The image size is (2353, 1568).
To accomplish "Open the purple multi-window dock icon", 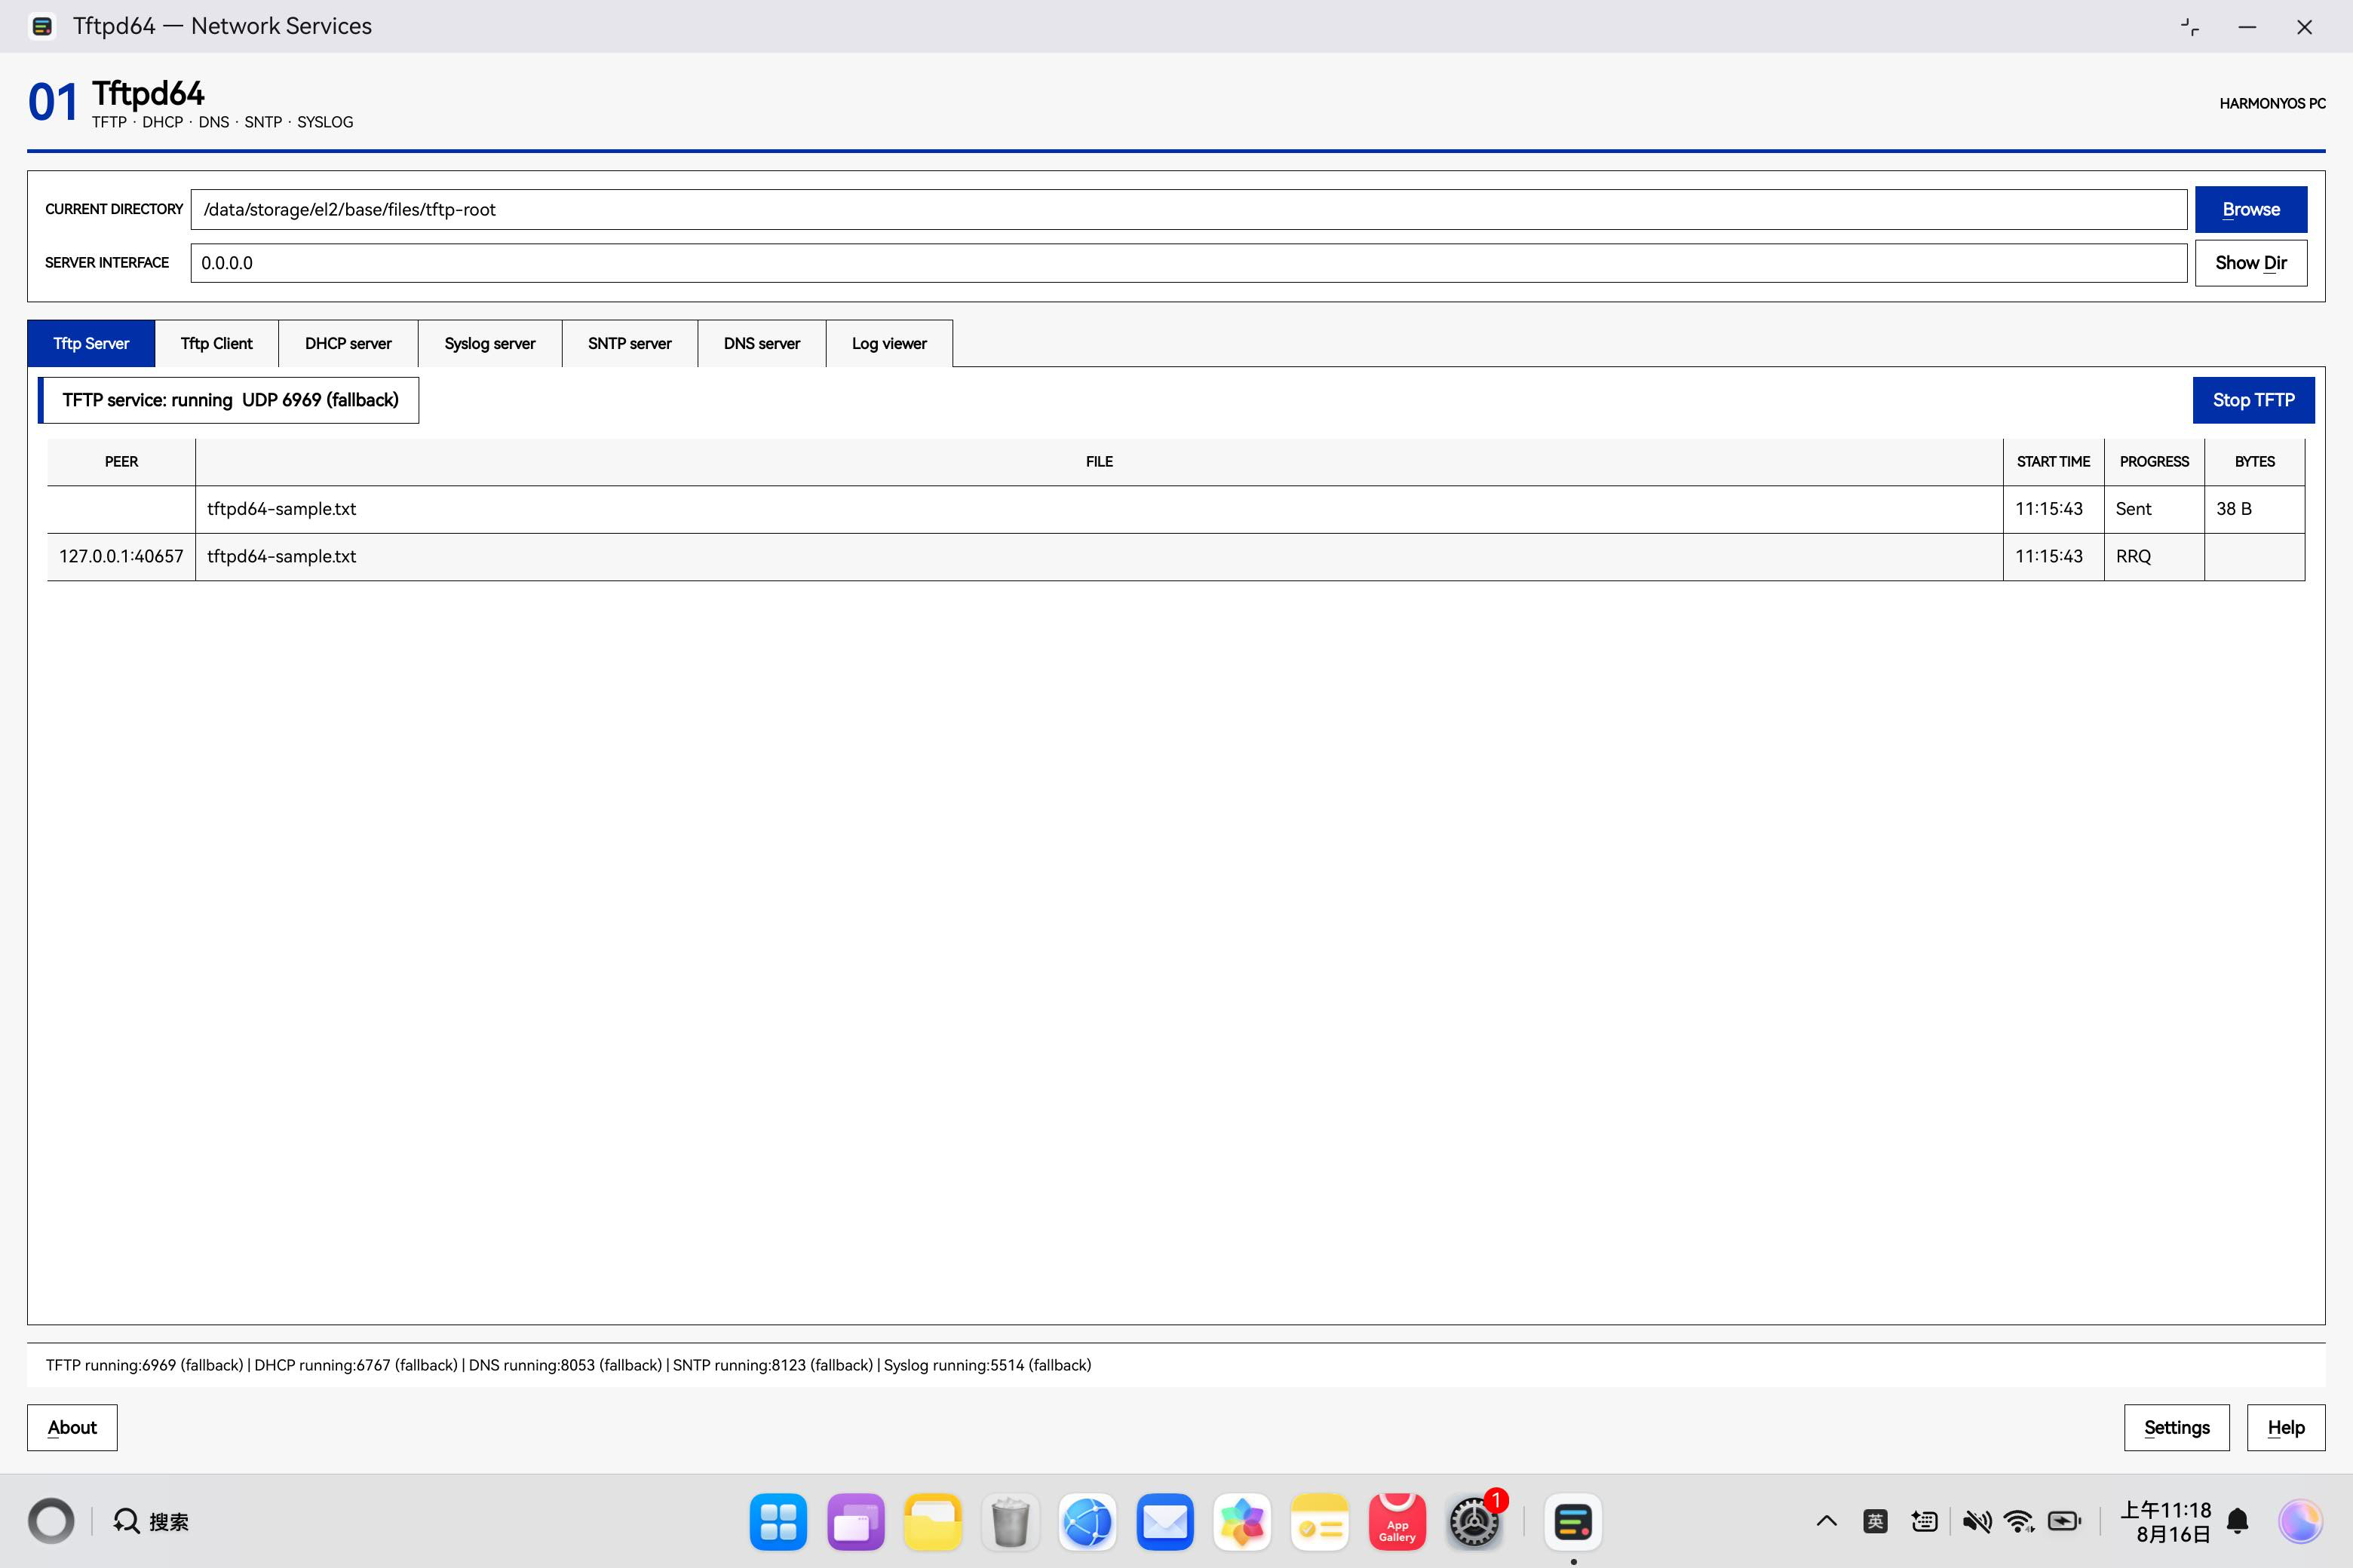I will tap(855, 1522).
